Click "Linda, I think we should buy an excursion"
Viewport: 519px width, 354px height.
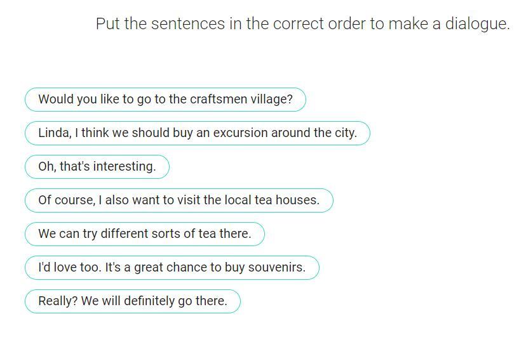point(198,133)
